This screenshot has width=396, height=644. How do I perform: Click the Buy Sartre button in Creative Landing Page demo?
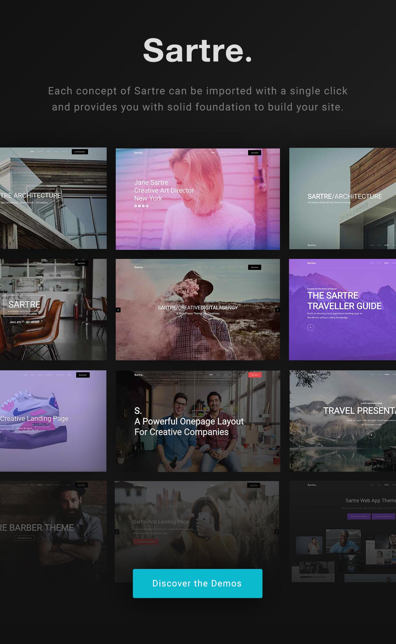coord(83,375)
